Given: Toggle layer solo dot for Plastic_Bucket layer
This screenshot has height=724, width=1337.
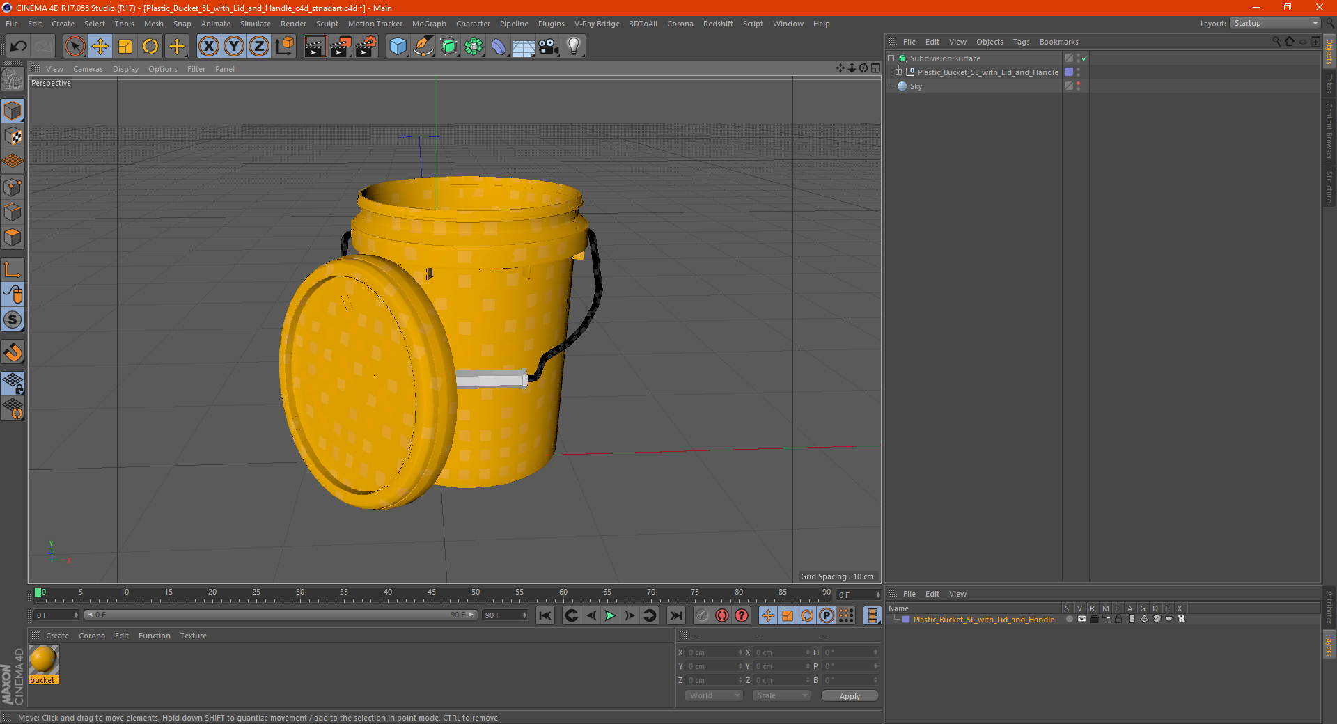Looking at the screenshot, I should tap(1069, 620).
